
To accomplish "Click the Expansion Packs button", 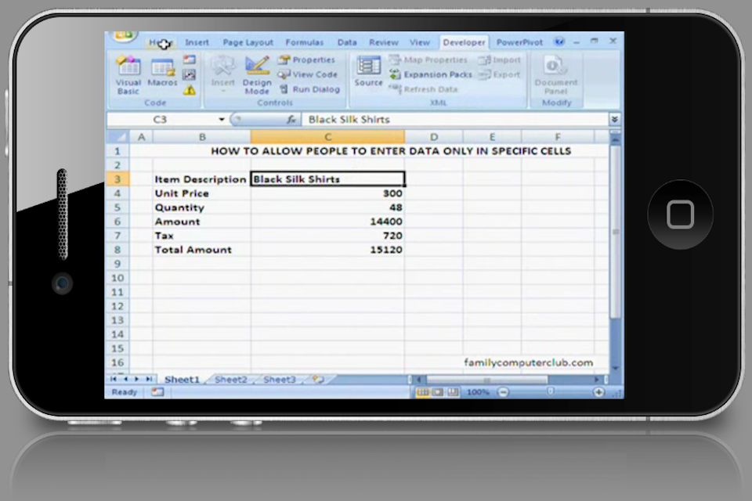I will tap(432, 74).
